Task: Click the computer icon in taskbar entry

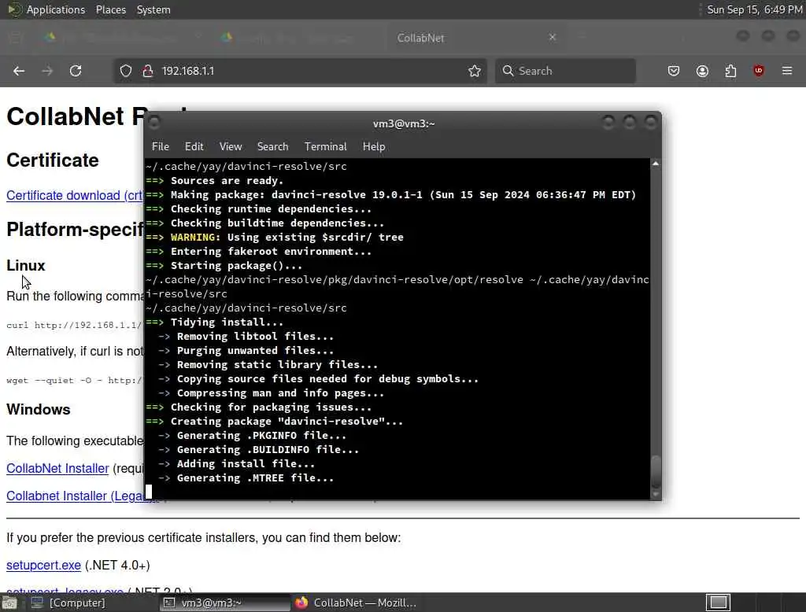Action: pyautogui.click(x=37, y=603)
